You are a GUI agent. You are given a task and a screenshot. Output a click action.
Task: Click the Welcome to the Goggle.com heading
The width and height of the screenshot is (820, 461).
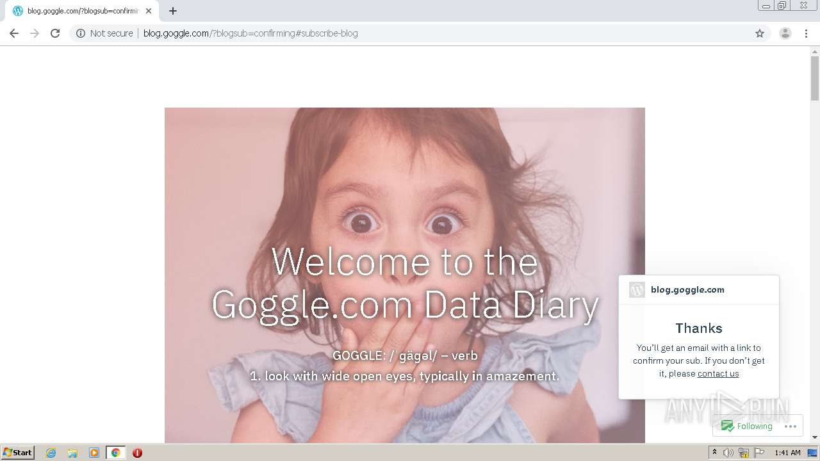pyautogui.click(x=405, y=283)
